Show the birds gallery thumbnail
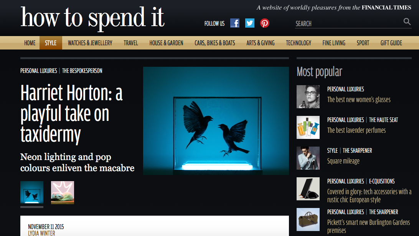Image resolution: width=419 pixels, height=236 pixels. coord(32,193)
